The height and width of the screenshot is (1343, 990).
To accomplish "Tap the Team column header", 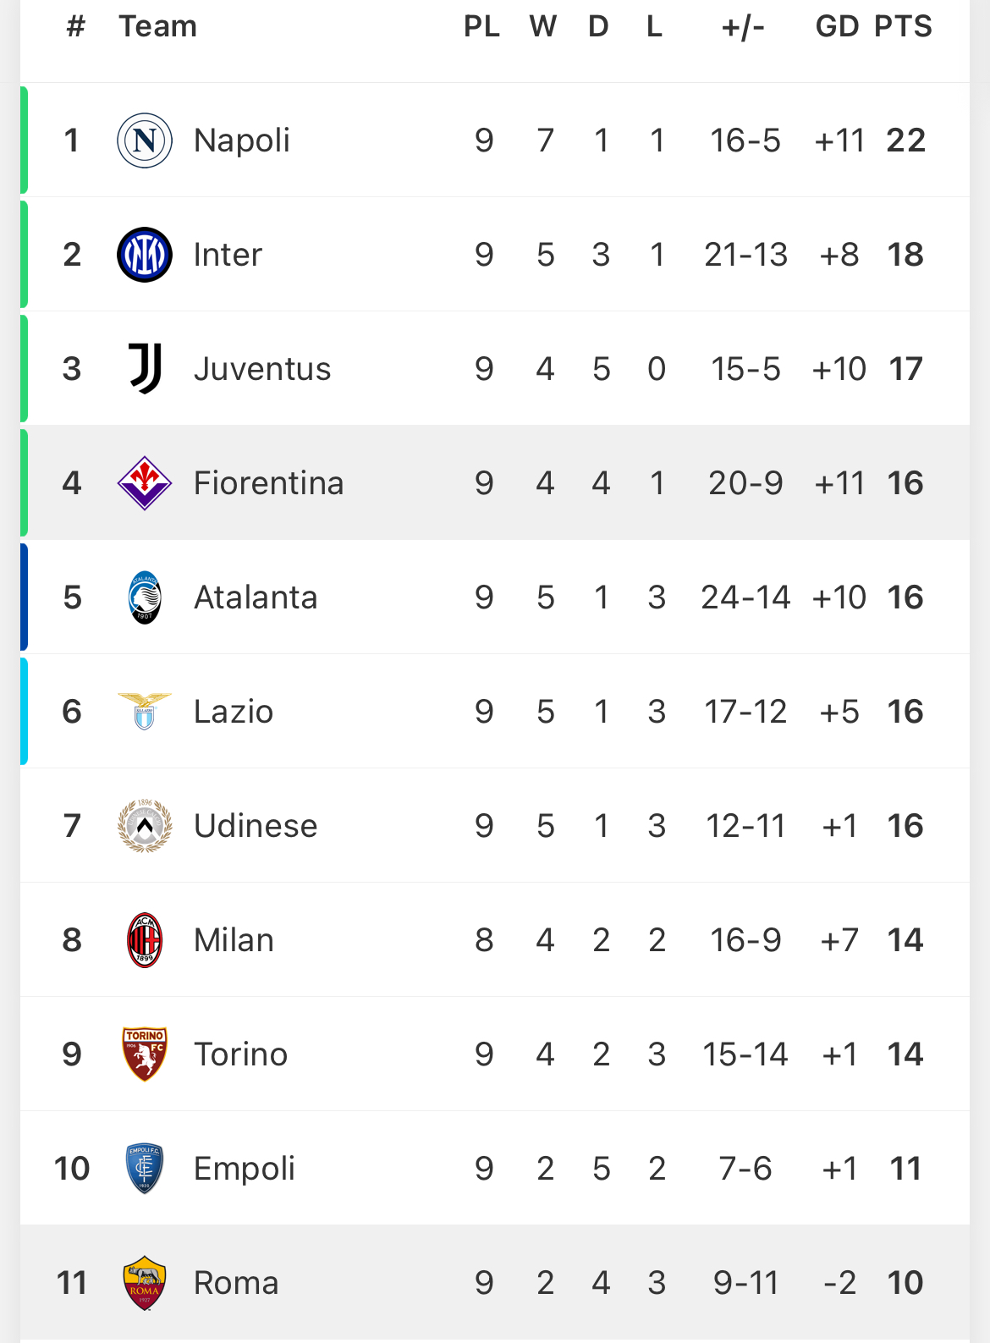I will point(157,26).
